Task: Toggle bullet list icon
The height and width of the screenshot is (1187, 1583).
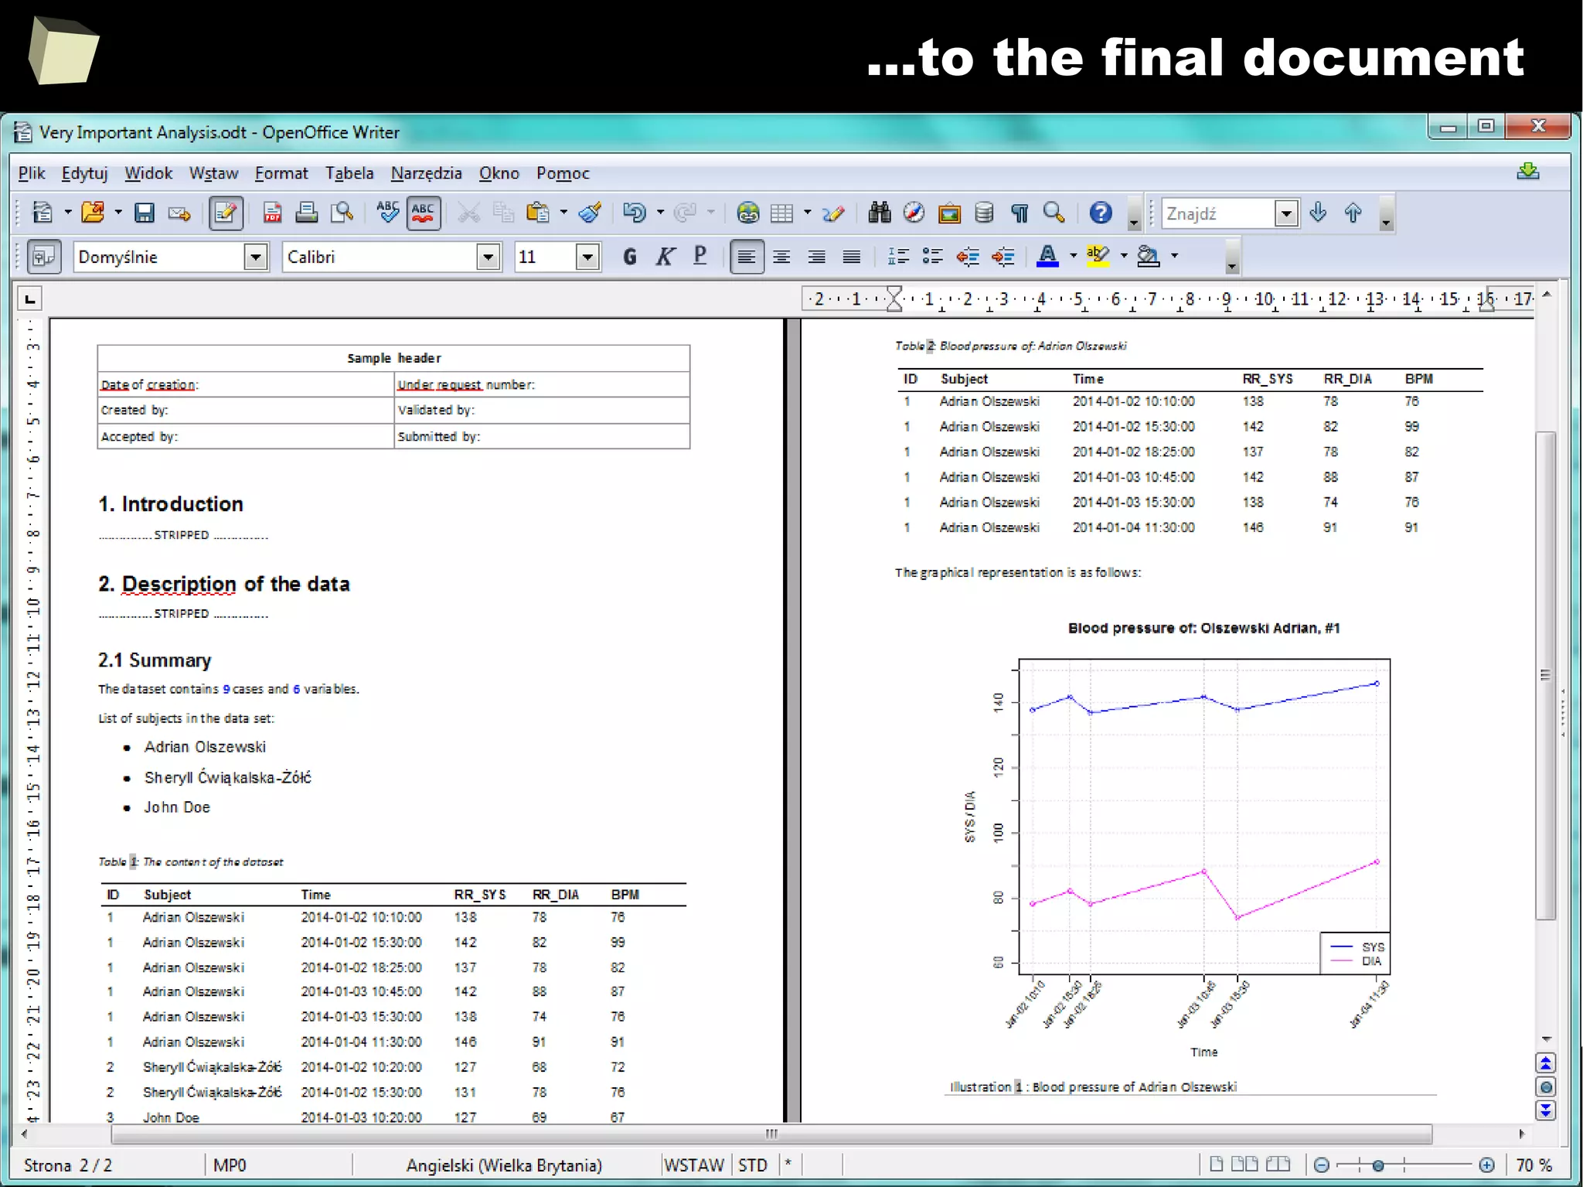Action: (x=933, y=257)
